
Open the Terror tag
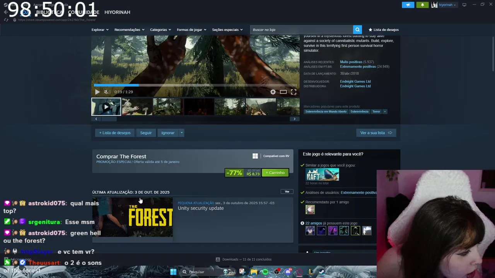(x=376, y=112)
